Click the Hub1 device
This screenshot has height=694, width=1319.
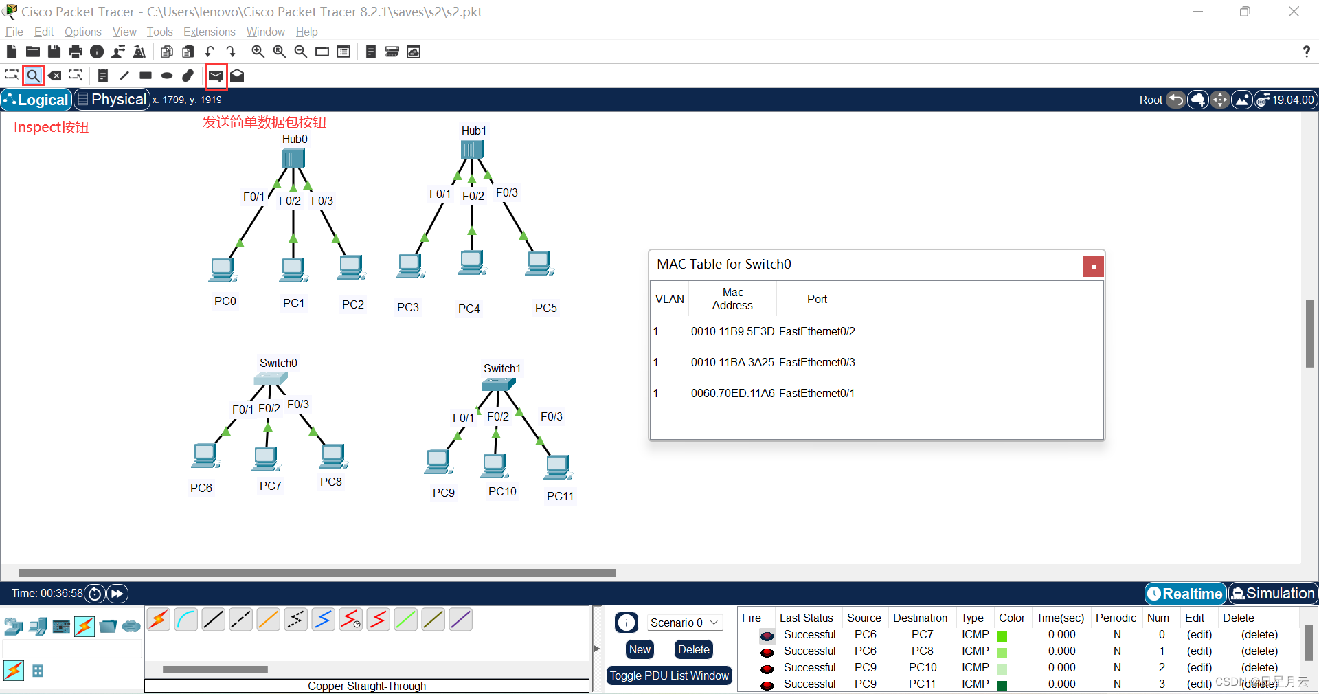(x=472, y=149)
